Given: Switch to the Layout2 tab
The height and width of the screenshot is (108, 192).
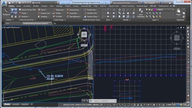Looking at the screenshot, I should pos(25,104).
